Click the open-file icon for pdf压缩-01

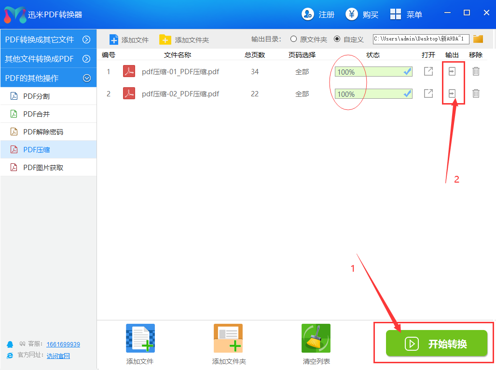pos(428,71)
